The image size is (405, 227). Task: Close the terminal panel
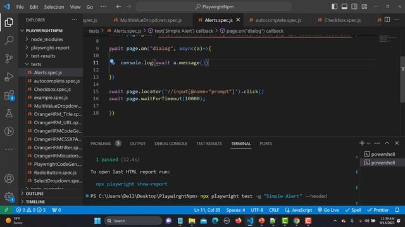point(397,143)
